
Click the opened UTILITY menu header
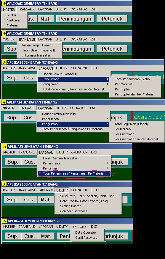tap(62, 190)
